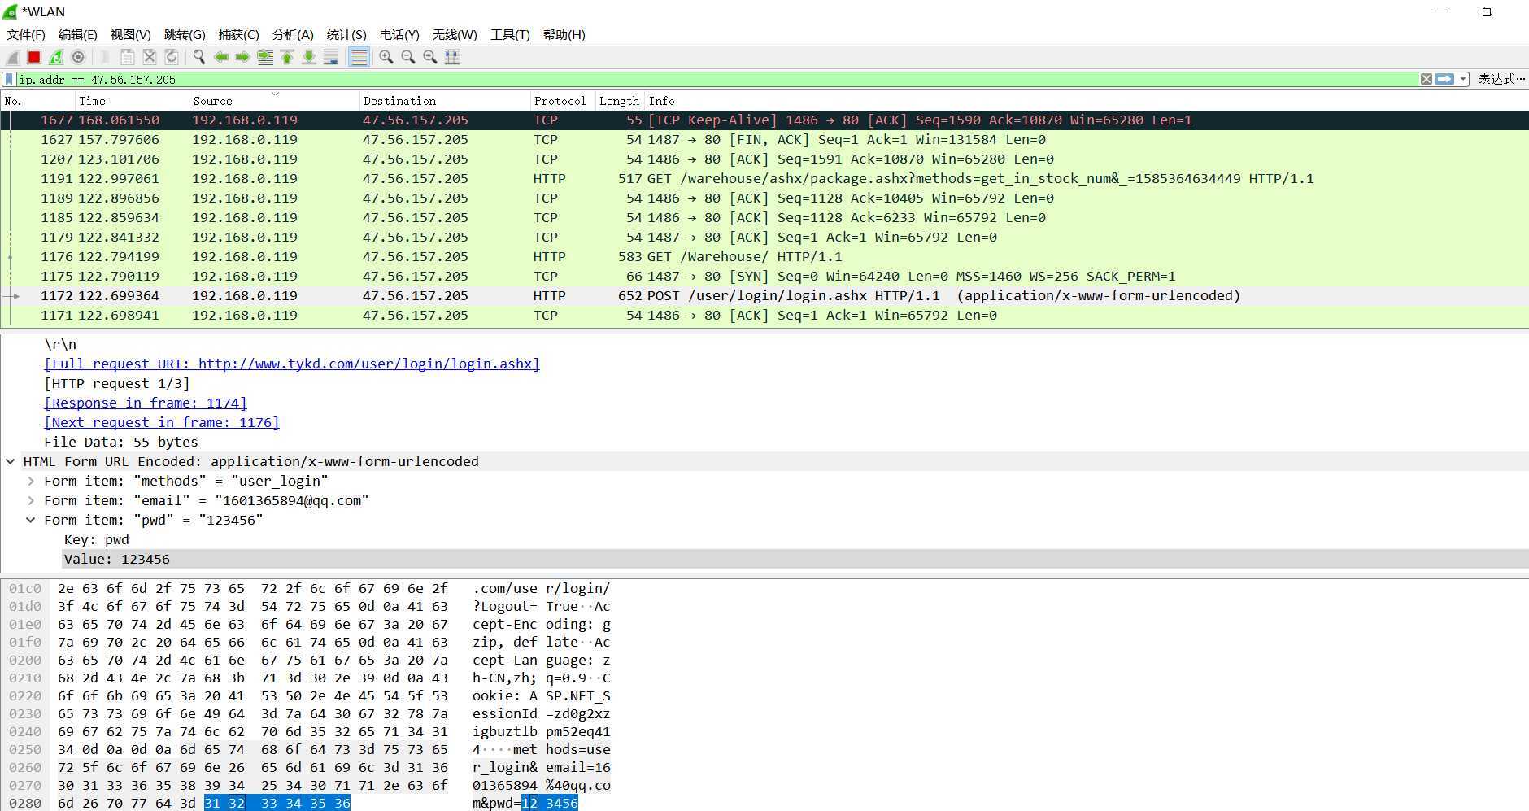Click the open capture file icon
The image size is (1529, 811).
[105, 57]
